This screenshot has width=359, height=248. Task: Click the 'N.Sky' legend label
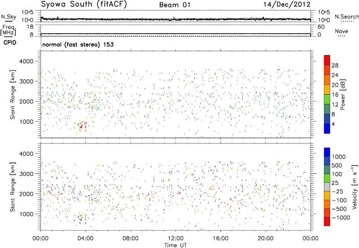point(9,17)
